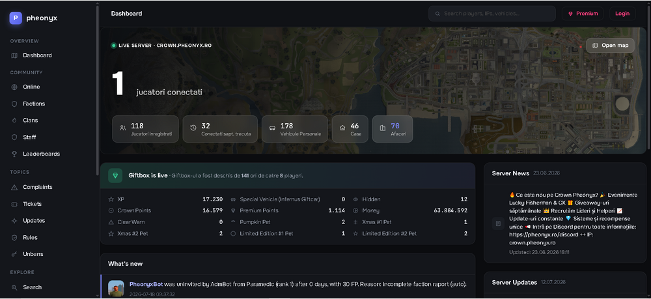
Task: Click the Login button
Action: (622, 14)
